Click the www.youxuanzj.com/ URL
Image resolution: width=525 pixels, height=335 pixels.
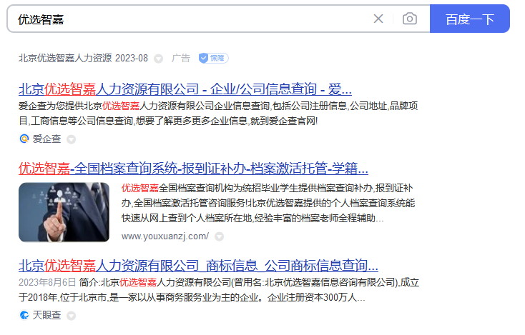pyautogui.click(x=165, y=236)
